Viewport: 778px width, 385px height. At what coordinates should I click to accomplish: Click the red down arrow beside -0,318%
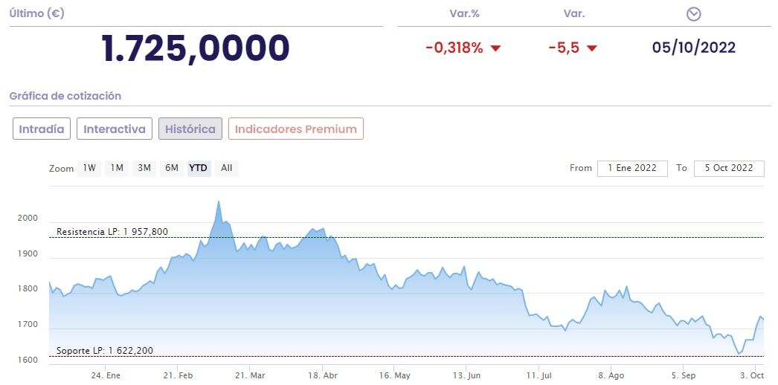point(496,48)
